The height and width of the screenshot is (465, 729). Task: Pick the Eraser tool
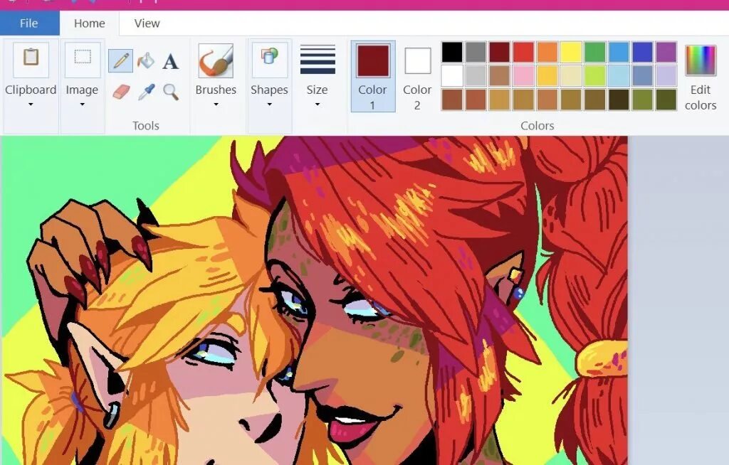(121, 92)
